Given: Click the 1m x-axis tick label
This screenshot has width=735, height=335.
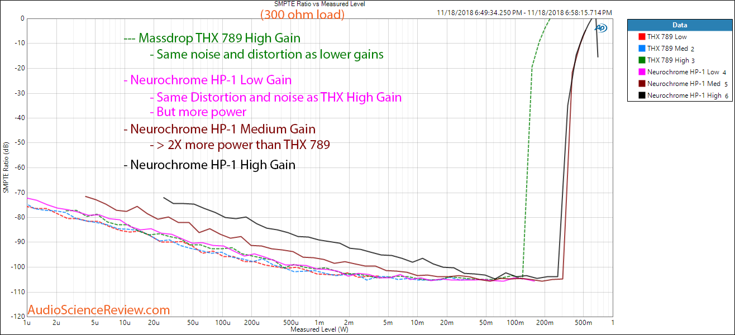Looking at the screenshot, I should coord(319,323).
